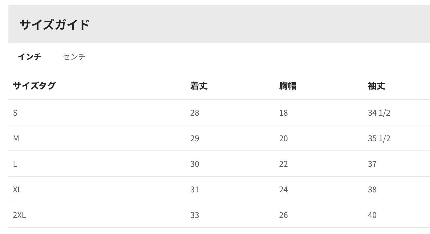This screenshot has width=430, height=234.
Task: Select the M size row label
Action: pyautogui.click(x=16, y=138)
